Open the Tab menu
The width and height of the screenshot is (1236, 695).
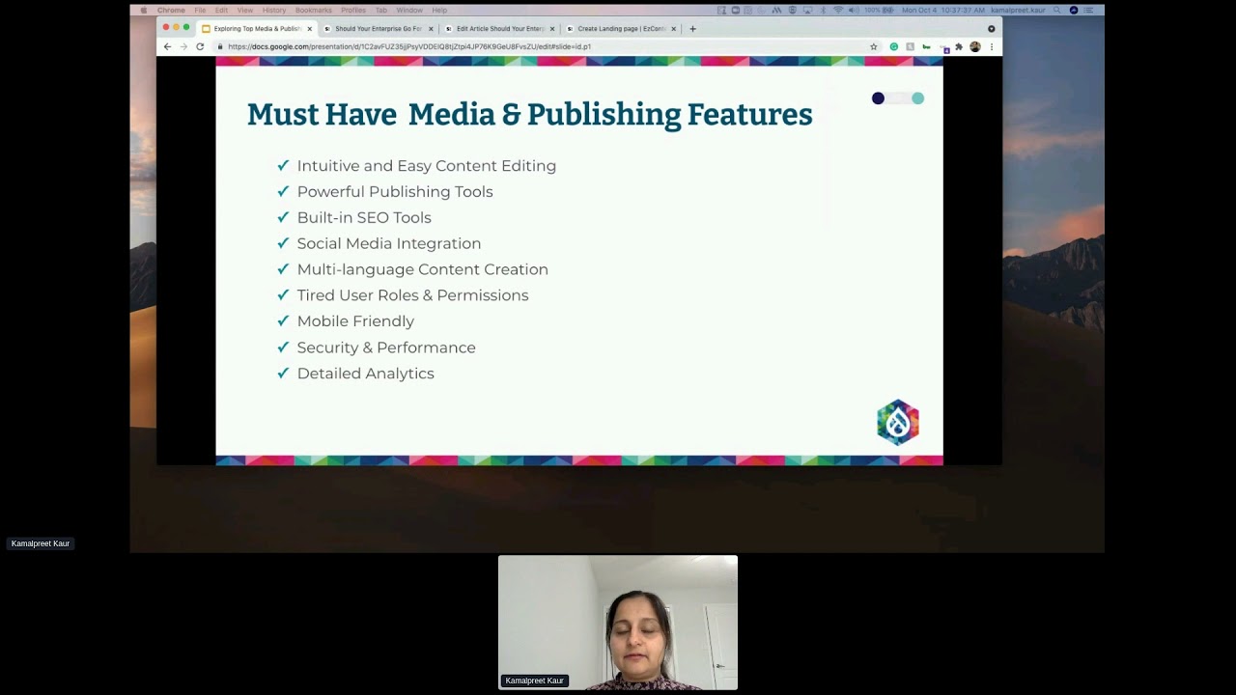coord(381,11)
